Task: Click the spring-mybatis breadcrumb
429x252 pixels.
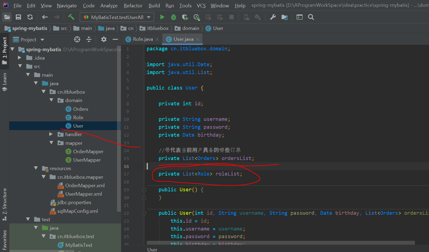Action: (x=26, y=28)
